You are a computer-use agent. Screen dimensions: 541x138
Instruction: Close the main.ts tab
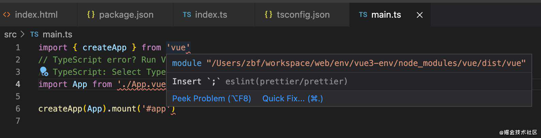420,15
